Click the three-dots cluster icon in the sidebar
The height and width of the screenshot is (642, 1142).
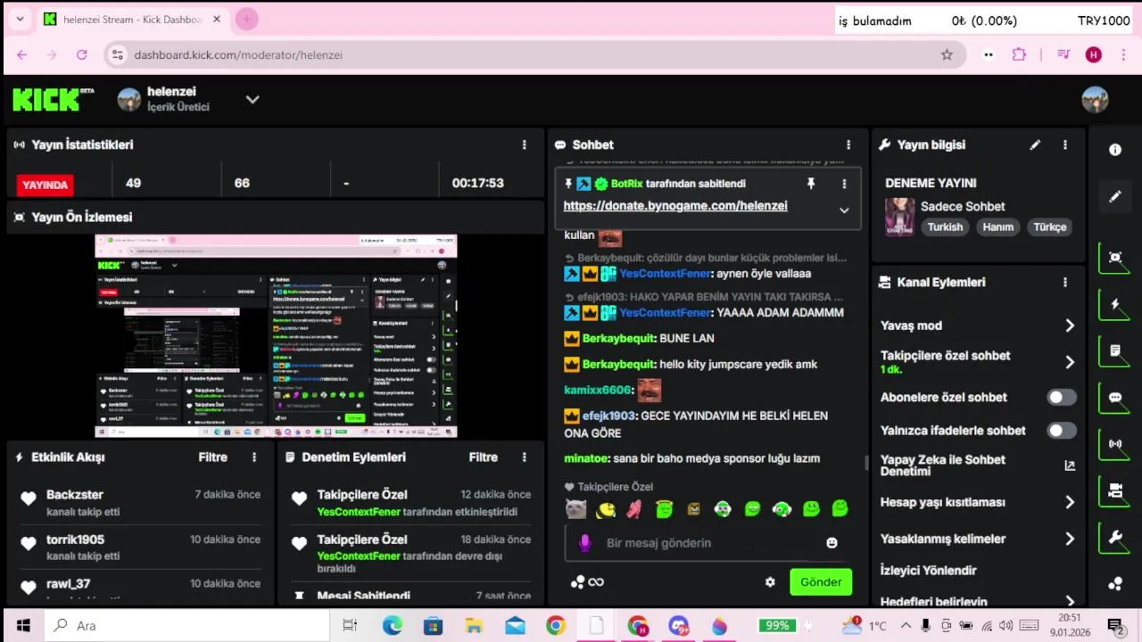pos(1115,584)
